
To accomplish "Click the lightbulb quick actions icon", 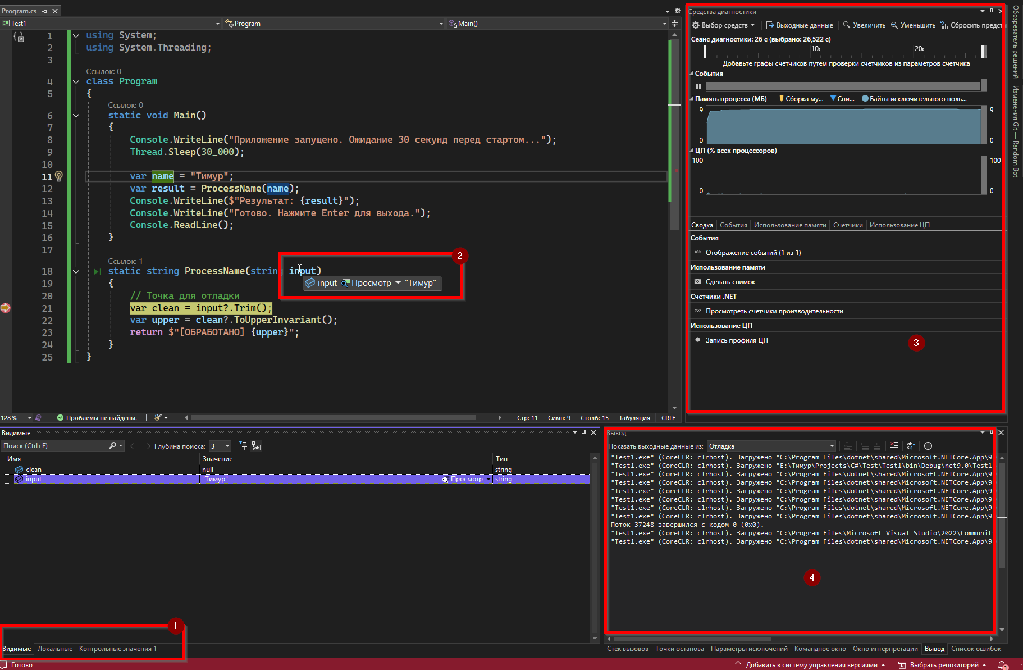I will (59, 176).
